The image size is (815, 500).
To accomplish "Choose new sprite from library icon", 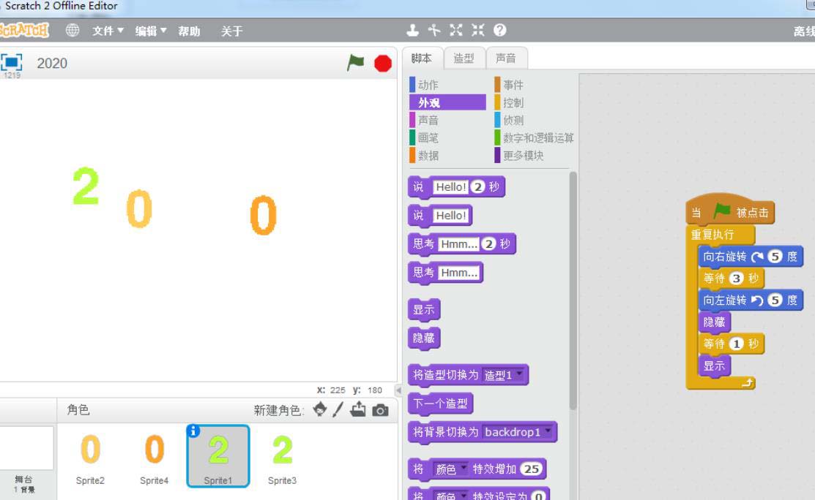I will pos(320,410).
